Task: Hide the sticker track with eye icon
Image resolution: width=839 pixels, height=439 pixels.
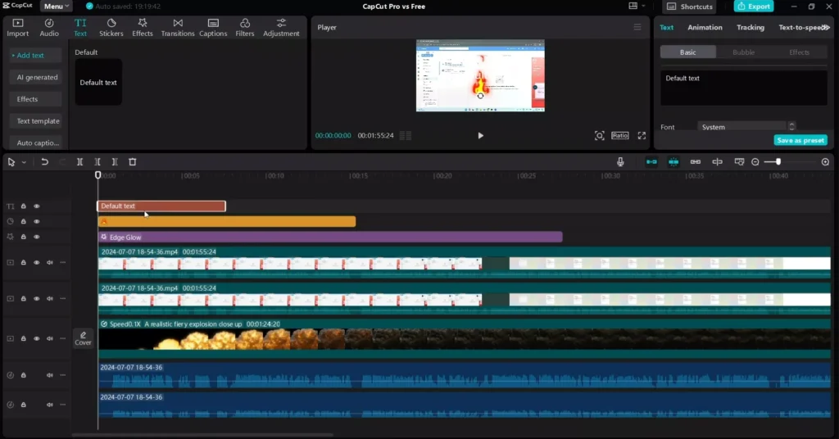Action: click(36, 221)
